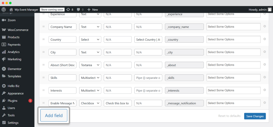This screenshot has height=127, width=273.
Task: Click the updates refresh icon
Action: [68, 10]
